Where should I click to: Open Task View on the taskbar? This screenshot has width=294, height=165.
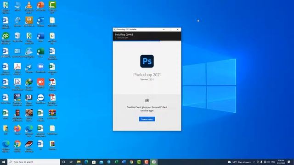[x=71, y=162]
